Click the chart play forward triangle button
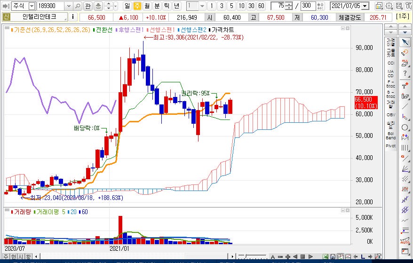413x263 pixels. 310,256
